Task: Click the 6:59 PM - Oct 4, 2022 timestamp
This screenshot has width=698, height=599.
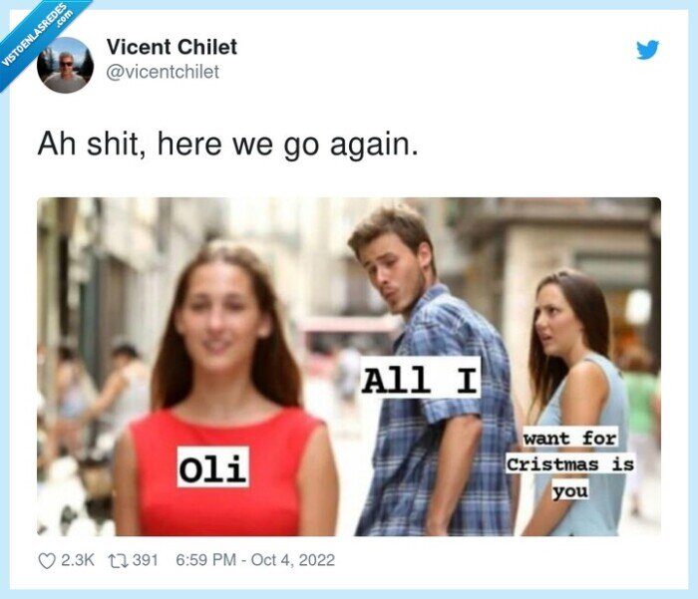Action: [x=255, y=560]
